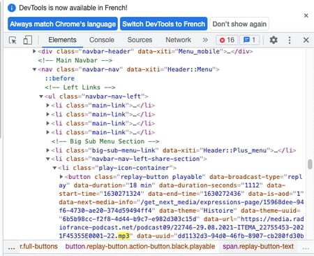This screenshot has height=256, width=314.
Task: Click Always match Chrome's language
Action: click(x=63, y=24)
